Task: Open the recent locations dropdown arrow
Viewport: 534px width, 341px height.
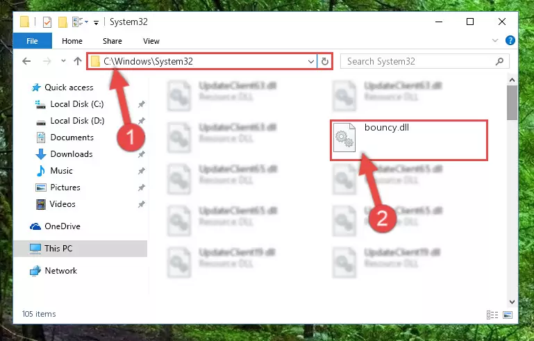Action: pos(63,61)
